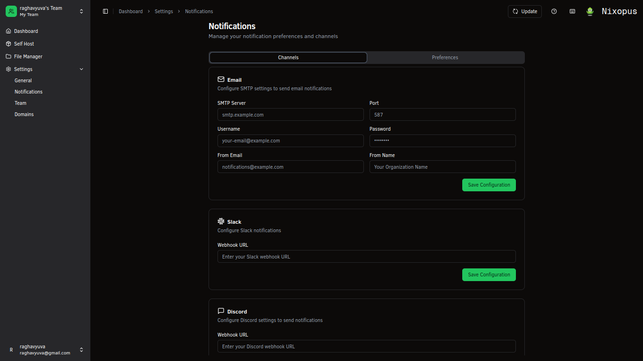Click the Self Host cube icon
The image size is (643, 361).
[8, 44]
